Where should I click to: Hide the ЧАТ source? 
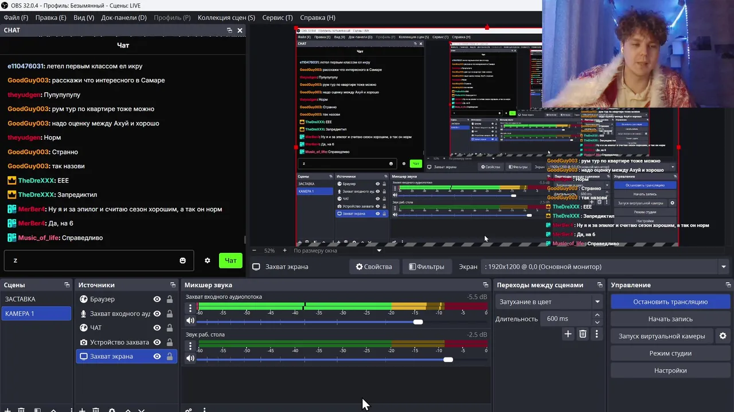pos(157,328)
